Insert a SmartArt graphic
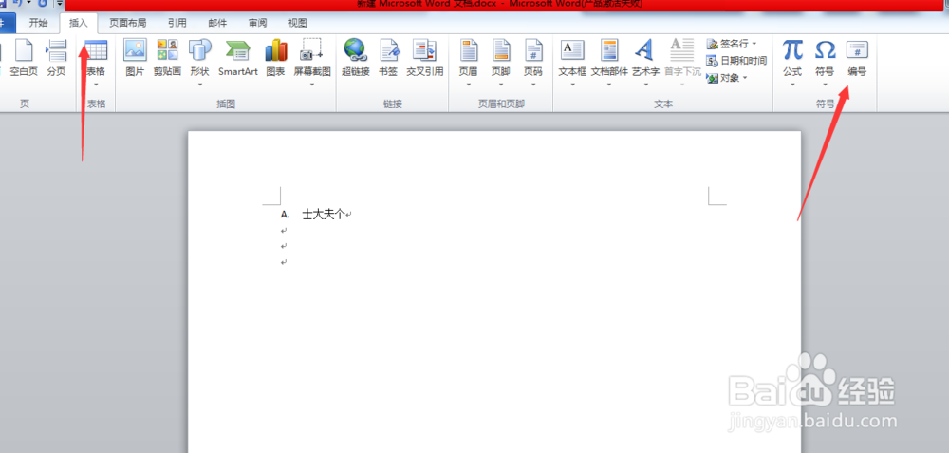The image size is (949, 453). coord(238,59)
